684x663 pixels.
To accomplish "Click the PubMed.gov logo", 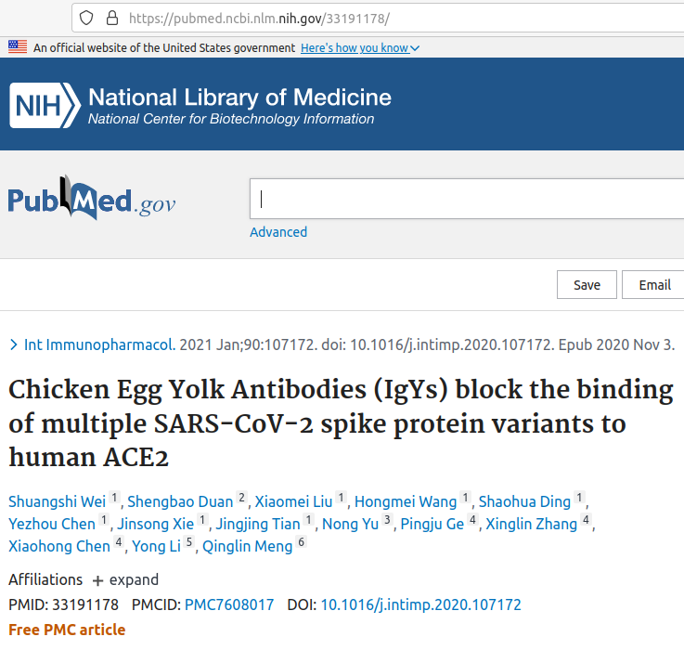I will click(92, 198).
